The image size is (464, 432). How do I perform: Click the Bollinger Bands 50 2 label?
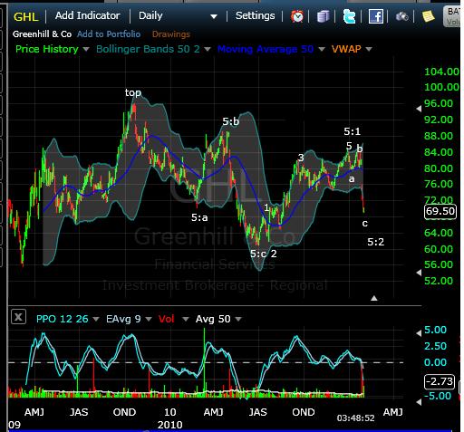[x=148, y=49]
